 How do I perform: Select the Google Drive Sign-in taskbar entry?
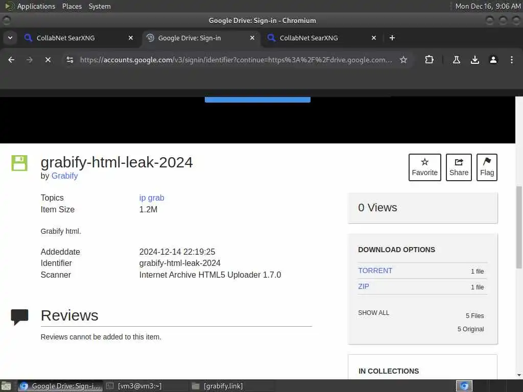coord(60,386)
